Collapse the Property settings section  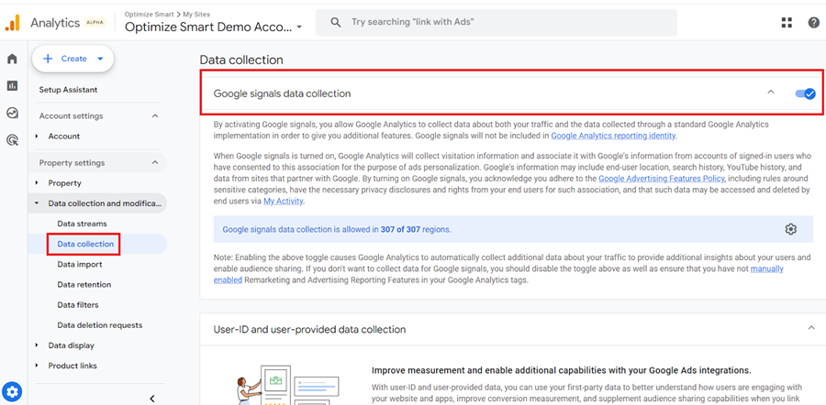coord(155,162)
